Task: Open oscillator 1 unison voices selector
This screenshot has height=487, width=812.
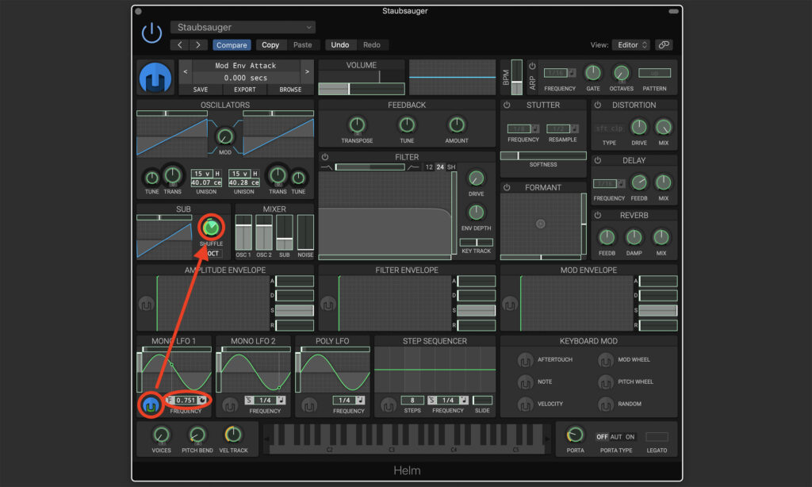Action: coord(202,174)
